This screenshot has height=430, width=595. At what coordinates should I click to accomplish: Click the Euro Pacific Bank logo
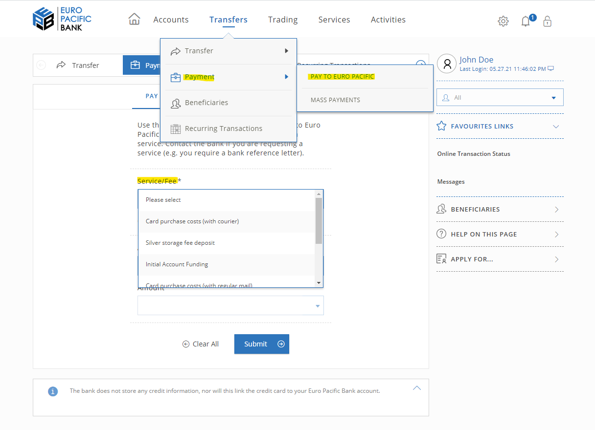62,19
